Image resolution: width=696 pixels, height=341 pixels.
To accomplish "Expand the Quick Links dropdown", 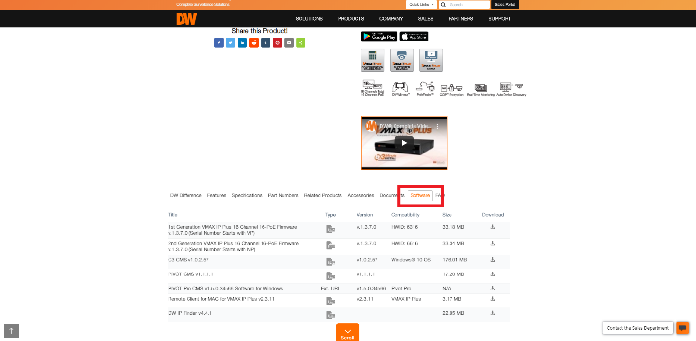I will (x=421, y=5).
